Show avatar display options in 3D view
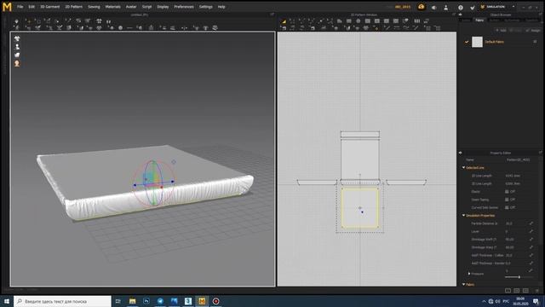Screen dimensions: 545x307 point(17,47)
